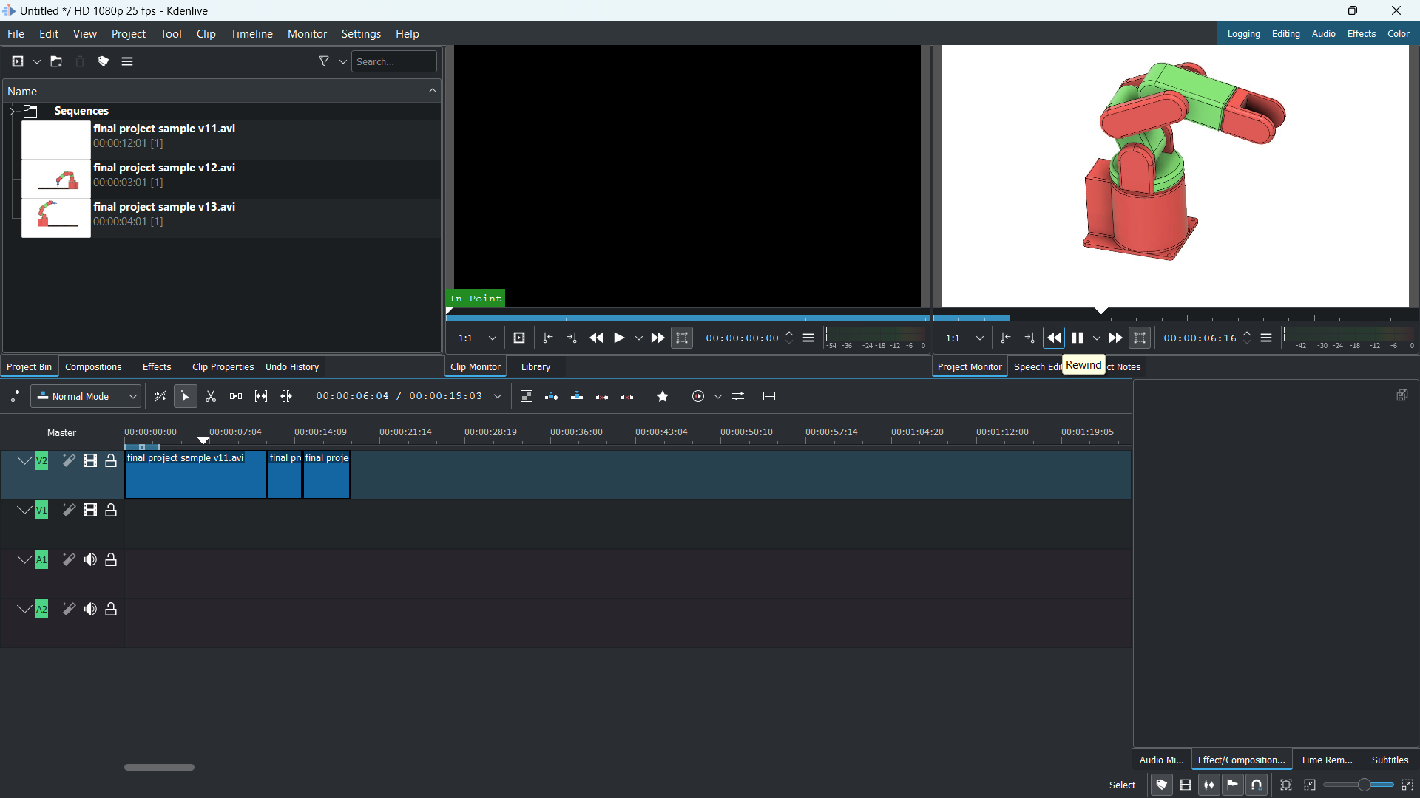
Task: Adjust the timeline zoom slider
Action: click(1364, 785)
